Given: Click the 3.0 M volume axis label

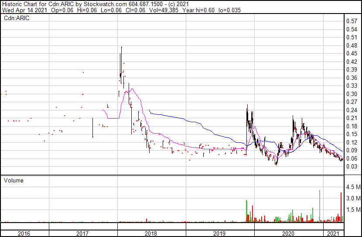Looking at the screenshot, I should [x=353, y=199].
